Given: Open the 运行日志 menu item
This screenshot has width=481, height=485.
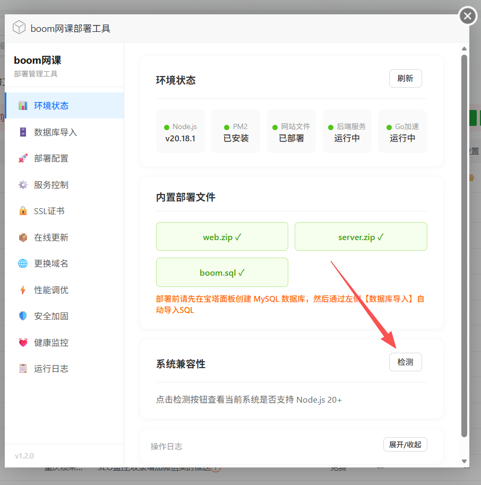Looking at the screenshot, I should click(51, 369).
